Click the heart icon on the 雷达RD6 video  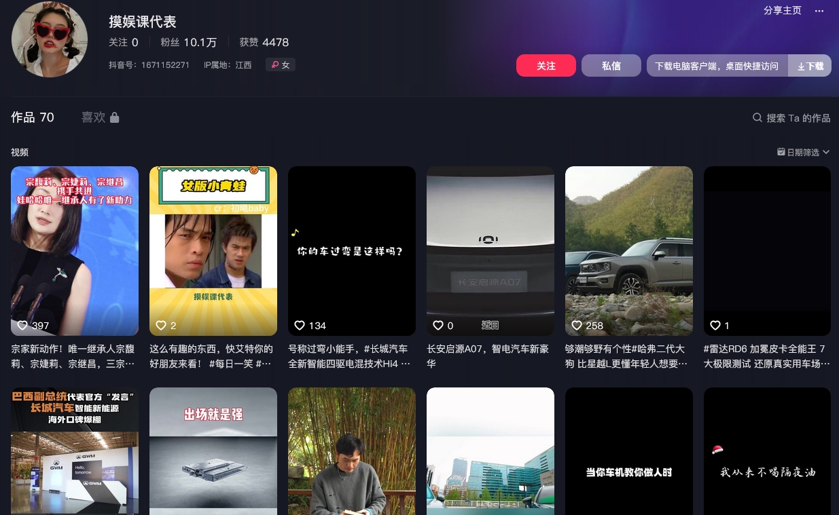(x=715, y=326)
